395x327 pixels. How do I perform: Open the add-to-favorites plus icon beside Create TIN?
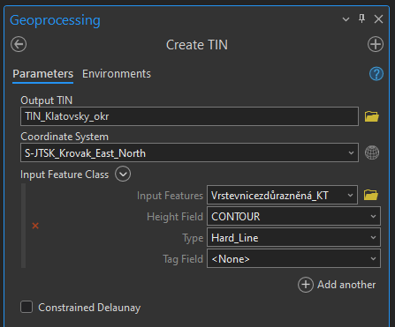pyautogui.click(x=376, y=44)
